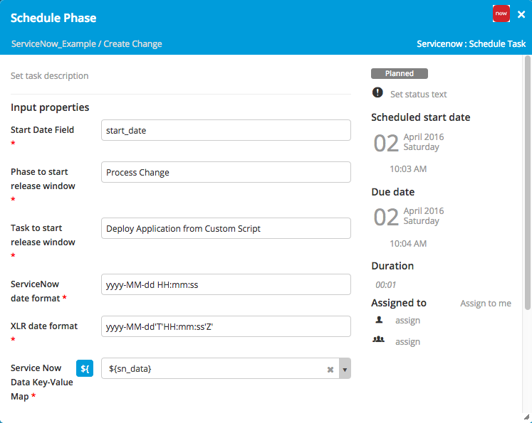Click the Task to start release window label

tap(43, 235)
